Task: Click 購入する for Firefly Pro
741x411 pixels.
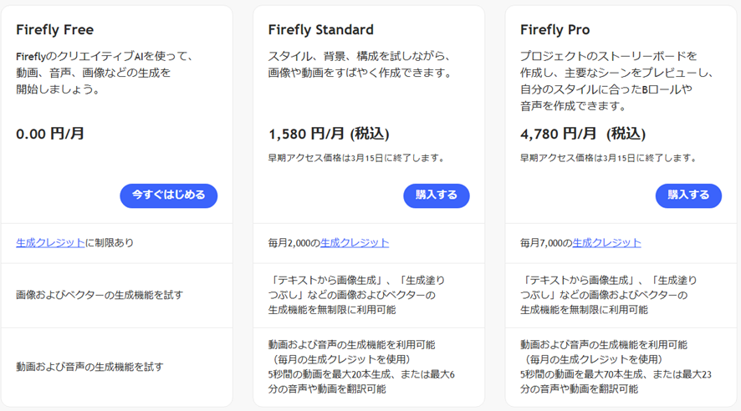Action: point(688,195)
